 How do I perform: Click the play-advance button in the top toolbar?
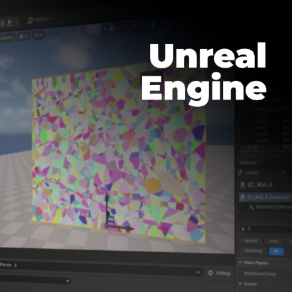pyautogui.click(x=9, y=23)
